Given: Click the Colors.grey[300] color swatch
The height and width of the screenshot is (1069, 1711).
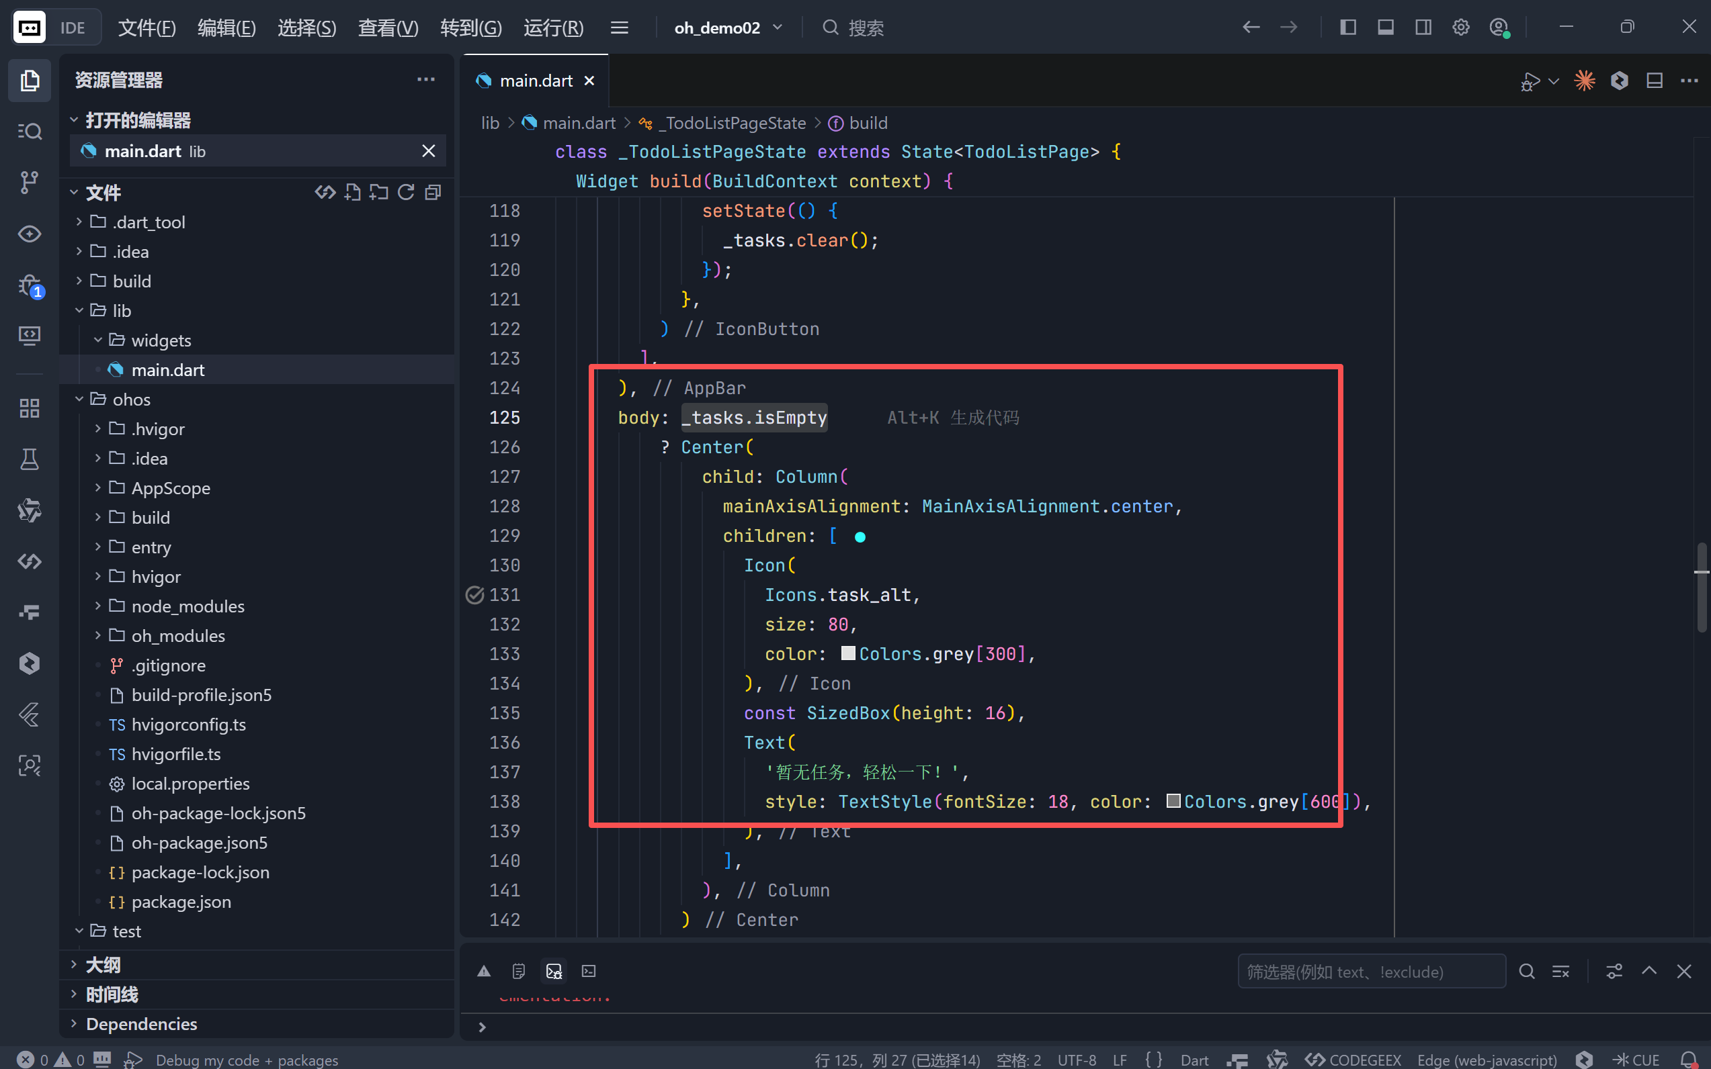Looking at the screenshot, I should (847, 653).
